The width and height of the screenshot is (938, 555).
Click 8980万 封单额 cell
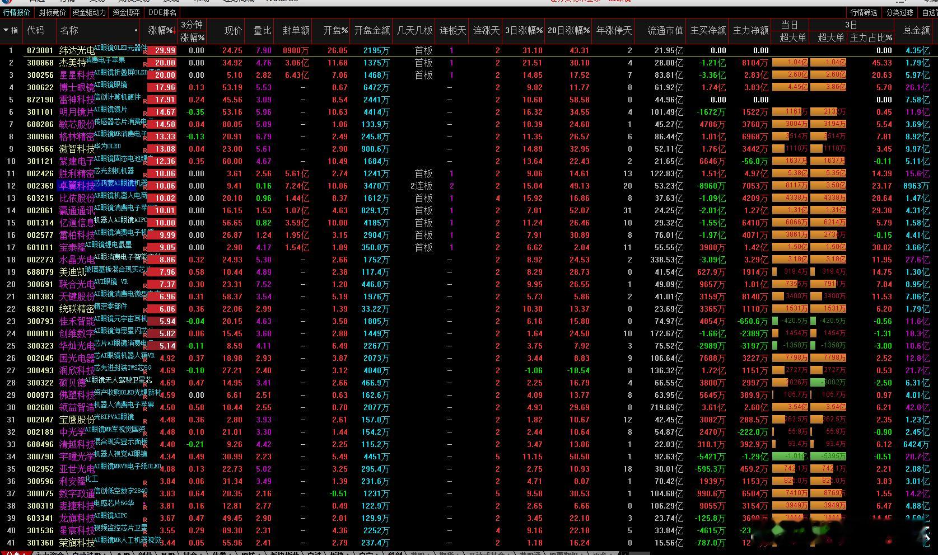(296, 50)
